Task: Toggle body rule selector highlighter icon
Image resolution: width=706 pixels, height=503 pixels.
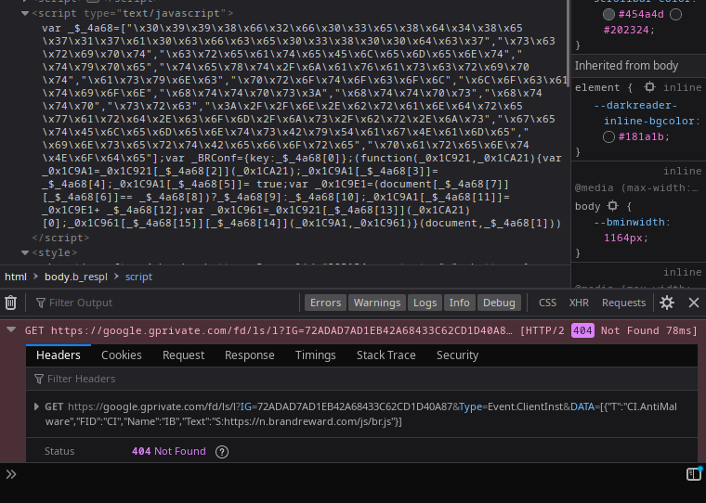Action: (x=613, y=206)
